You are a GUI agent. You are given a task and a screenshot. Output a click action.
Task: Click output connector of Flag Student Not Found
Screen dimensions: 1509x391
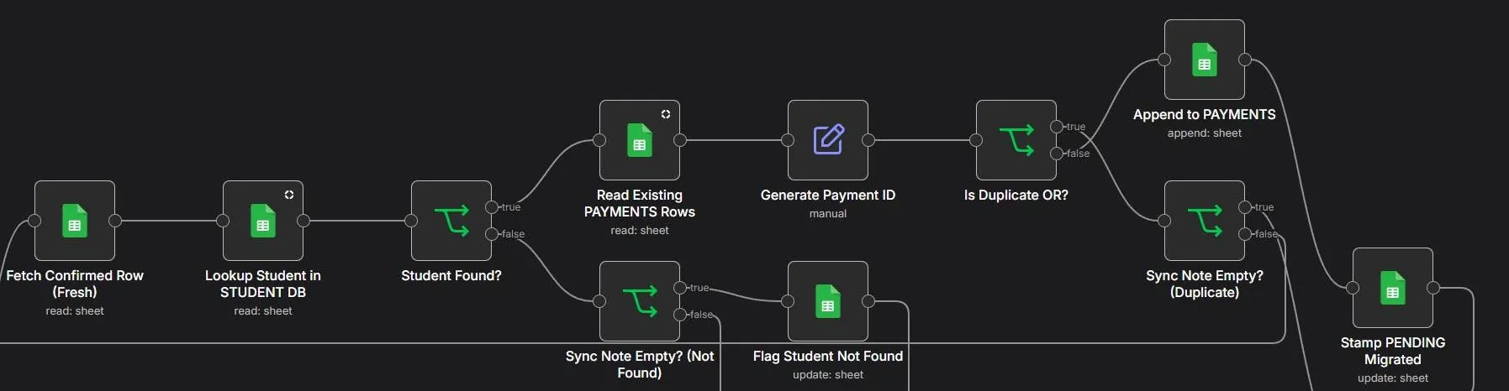click(x=868, y=301)
